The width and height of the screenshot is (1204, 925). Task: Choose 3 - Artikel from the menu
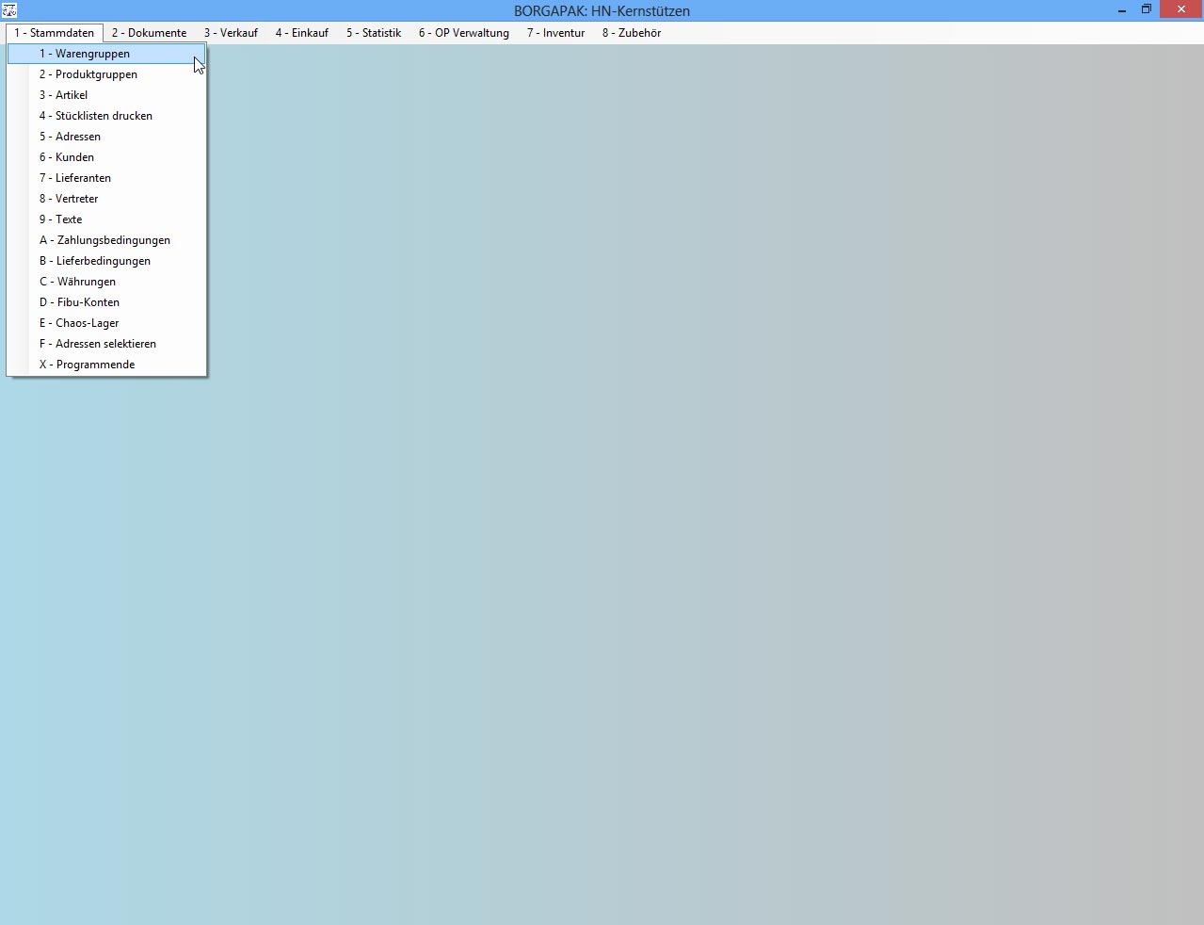point(106,95)
